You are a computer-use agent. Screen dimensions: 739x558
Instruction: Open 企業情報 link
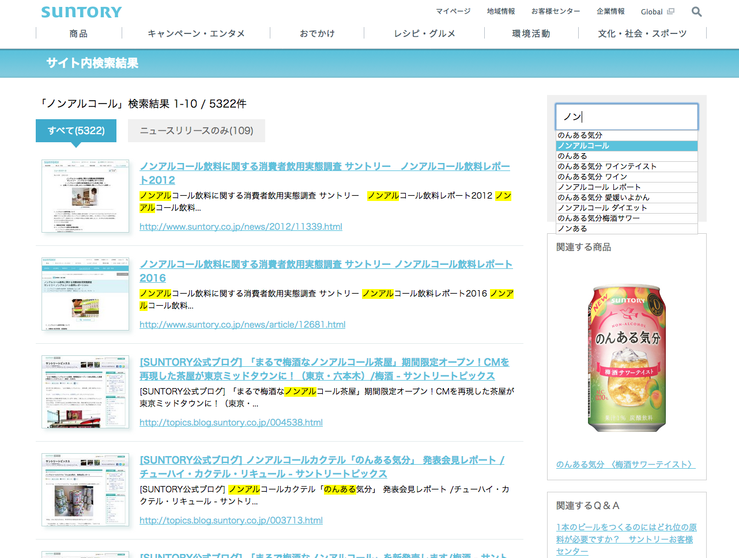[x=610, y=12]
